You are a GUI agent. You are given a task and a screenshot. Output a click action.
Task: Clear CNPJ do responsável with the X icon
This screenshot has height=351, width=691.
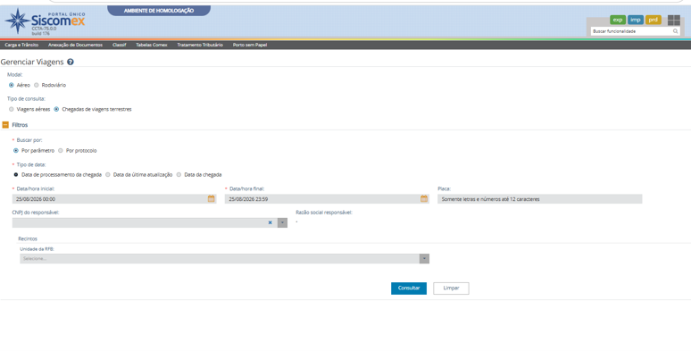tap(271, 222)
